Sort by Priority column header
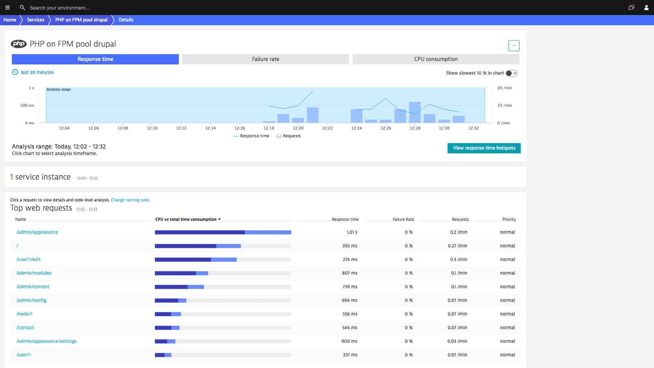The image size is (654, 368). click(509, 220)
